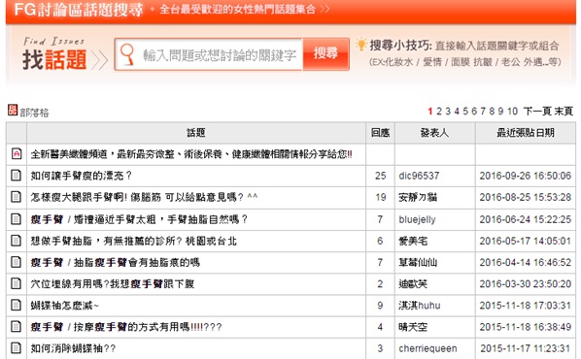Click date 2016-08-25 15:53:28

[526, 197]
